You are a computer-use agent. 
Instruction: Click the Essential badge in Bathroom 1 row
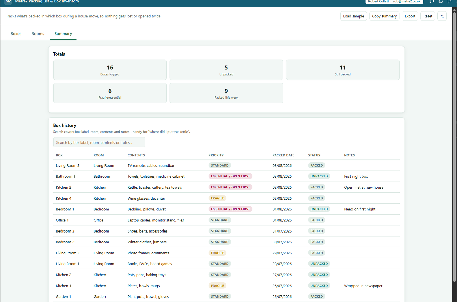pos(230,176)
